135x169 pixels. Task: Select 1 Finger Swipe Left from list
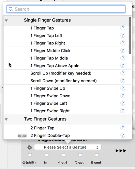(x=67, y=103)
